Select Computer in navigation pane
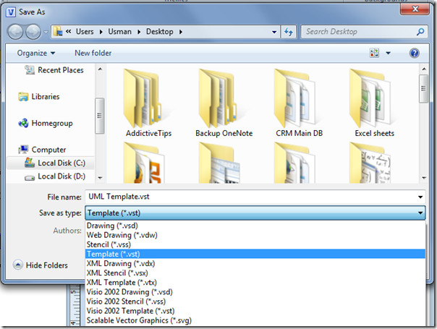 [x=42, y=150]
